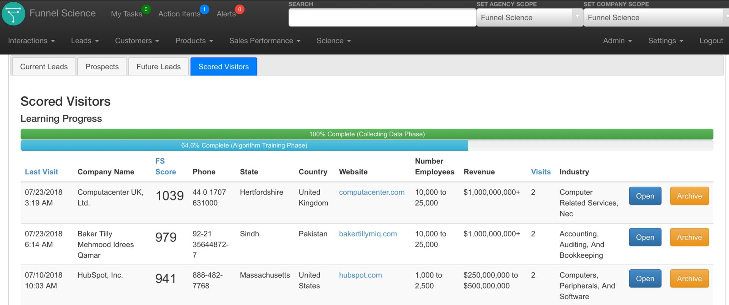The width and height of the screenshot is (729, 305).
Task: Click Logout in navigation bar
Action: coord(711,41)
